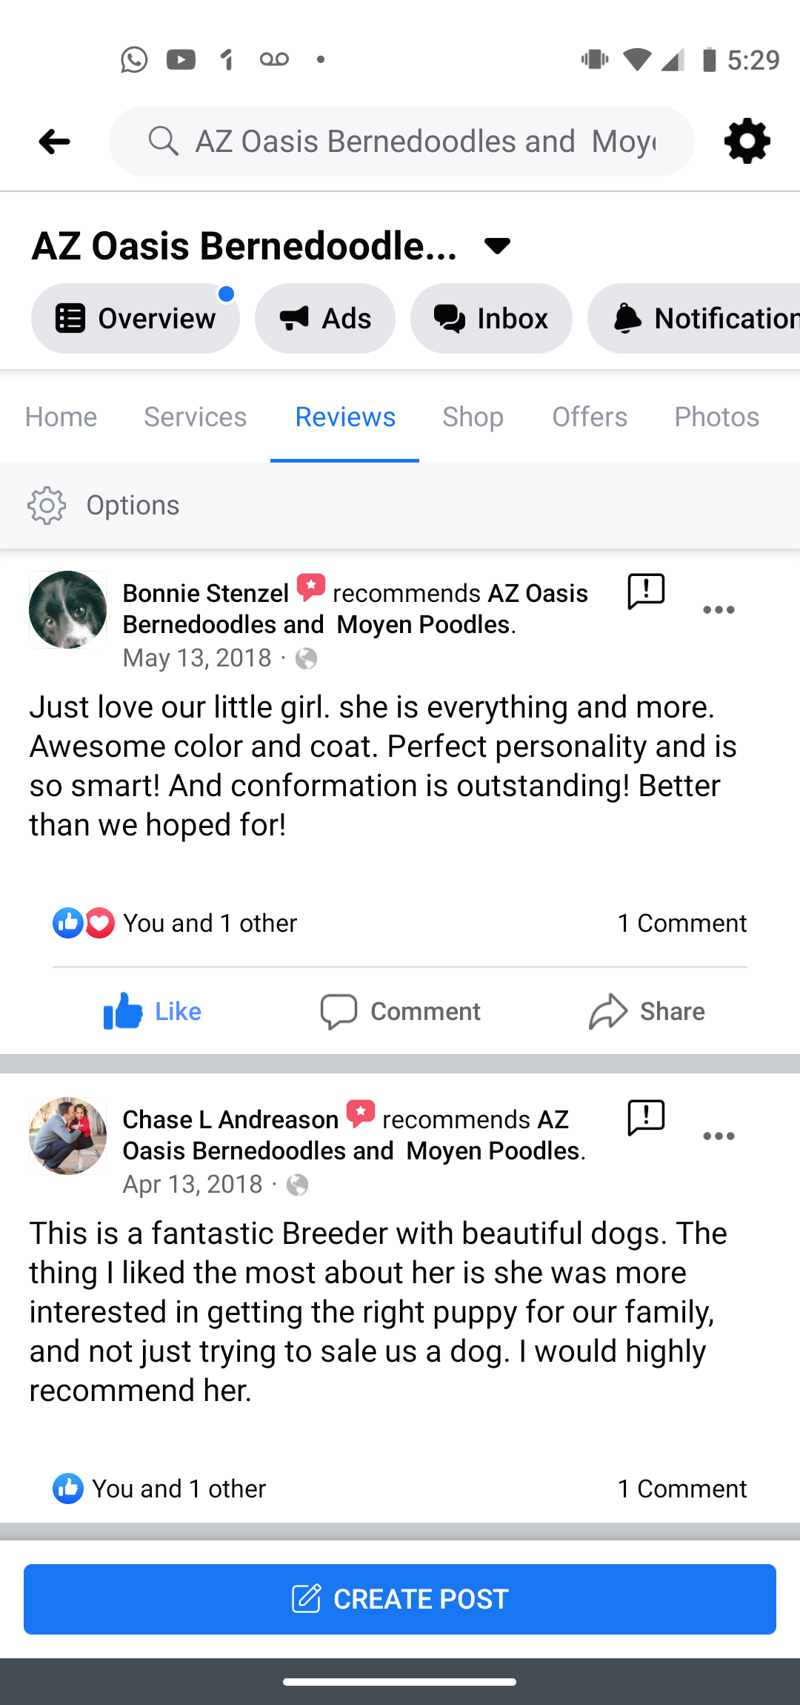
Task: View the 1 Comment on Chase's review
Action: pyautogui.click(x=681, y=1489)
